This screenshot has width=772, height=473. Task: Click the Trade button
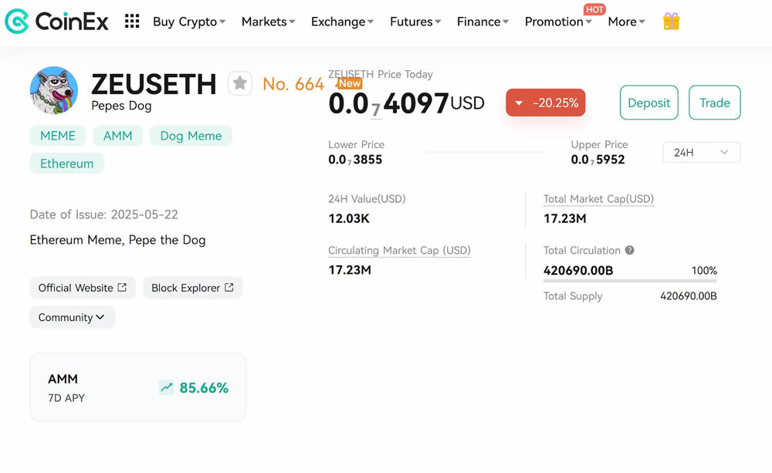click(714, 103)
